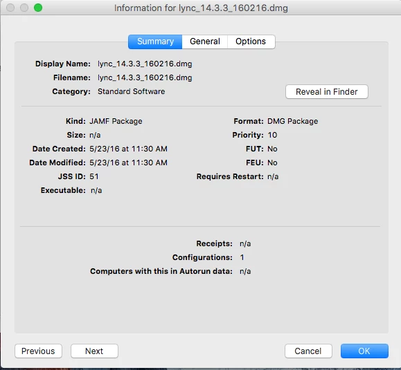
Task: Click the window title Information for lync_14.3.3_160216.dmg
Action: coord(201,8)
